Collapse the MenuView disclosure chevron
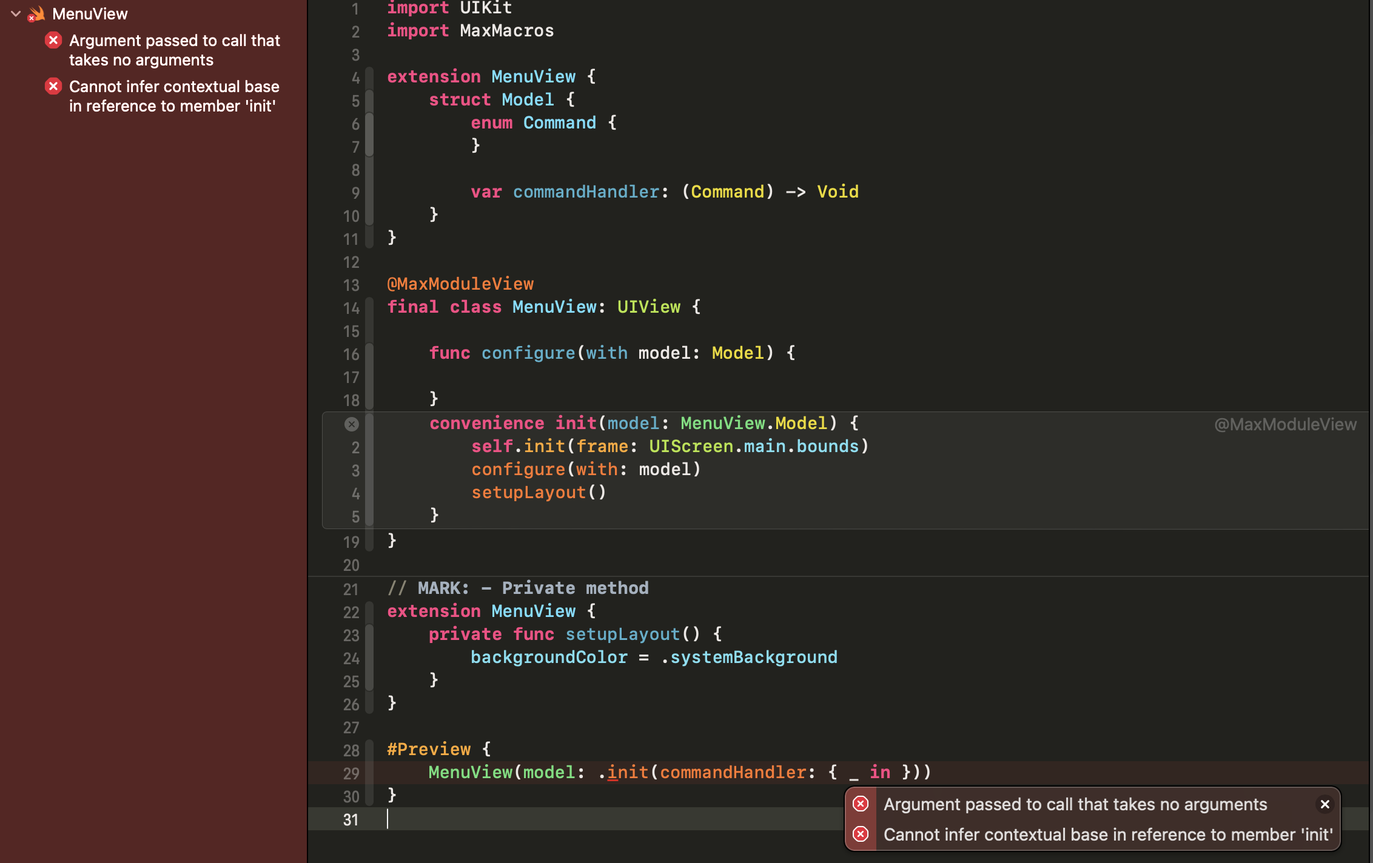This screenshot has height=863, width=1373. click(x=16, y=13)
